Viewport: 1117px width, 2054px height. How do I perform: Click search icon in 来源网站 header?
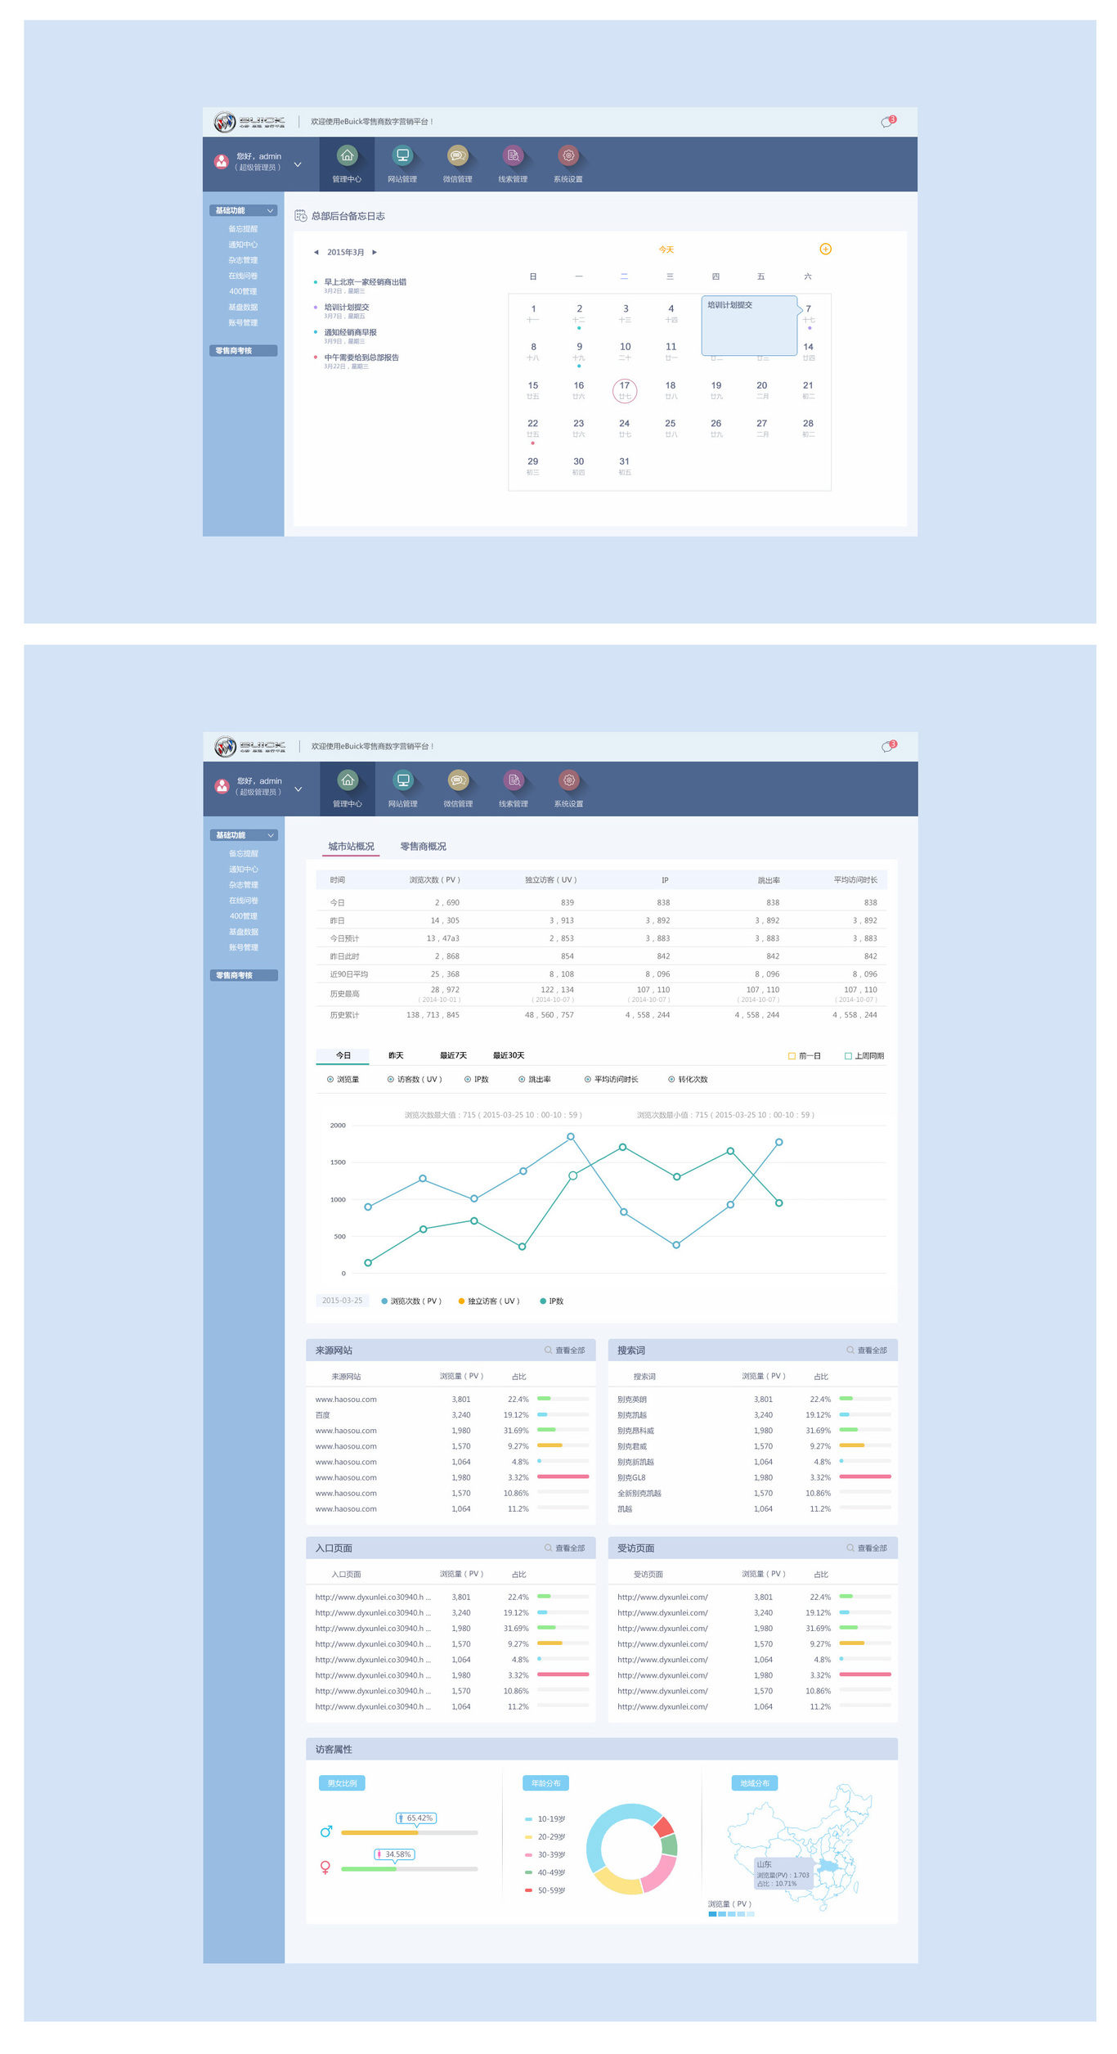click(x=548, y=1351)
